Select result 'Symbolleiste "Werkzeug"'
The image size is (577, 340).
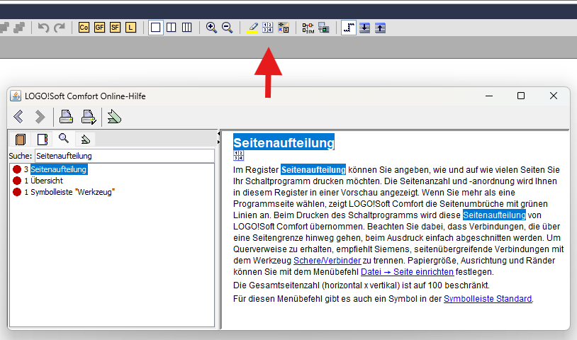(x=73, y=192)
